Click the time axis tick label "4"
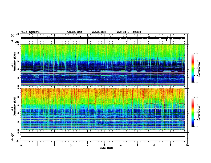This screenshot has height=163, width=211. 88,145
